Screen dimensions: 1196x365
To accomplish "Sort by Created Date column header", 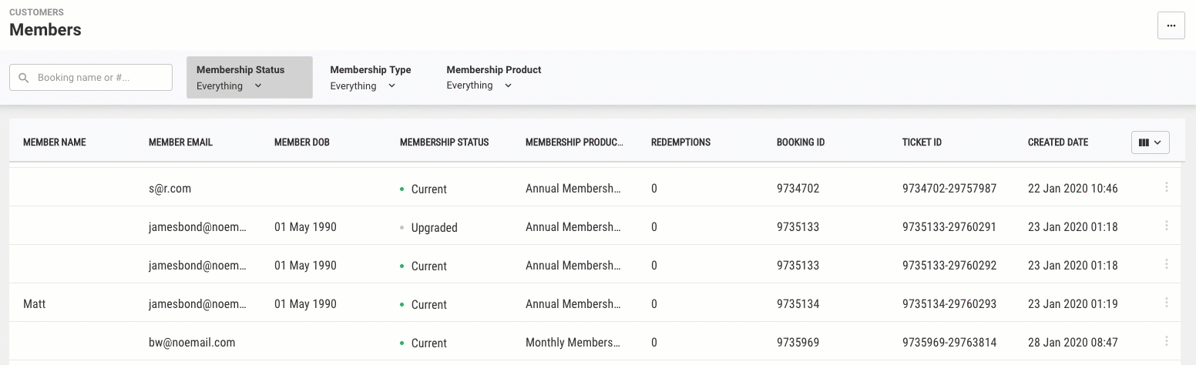I will tap(1058, 142).
